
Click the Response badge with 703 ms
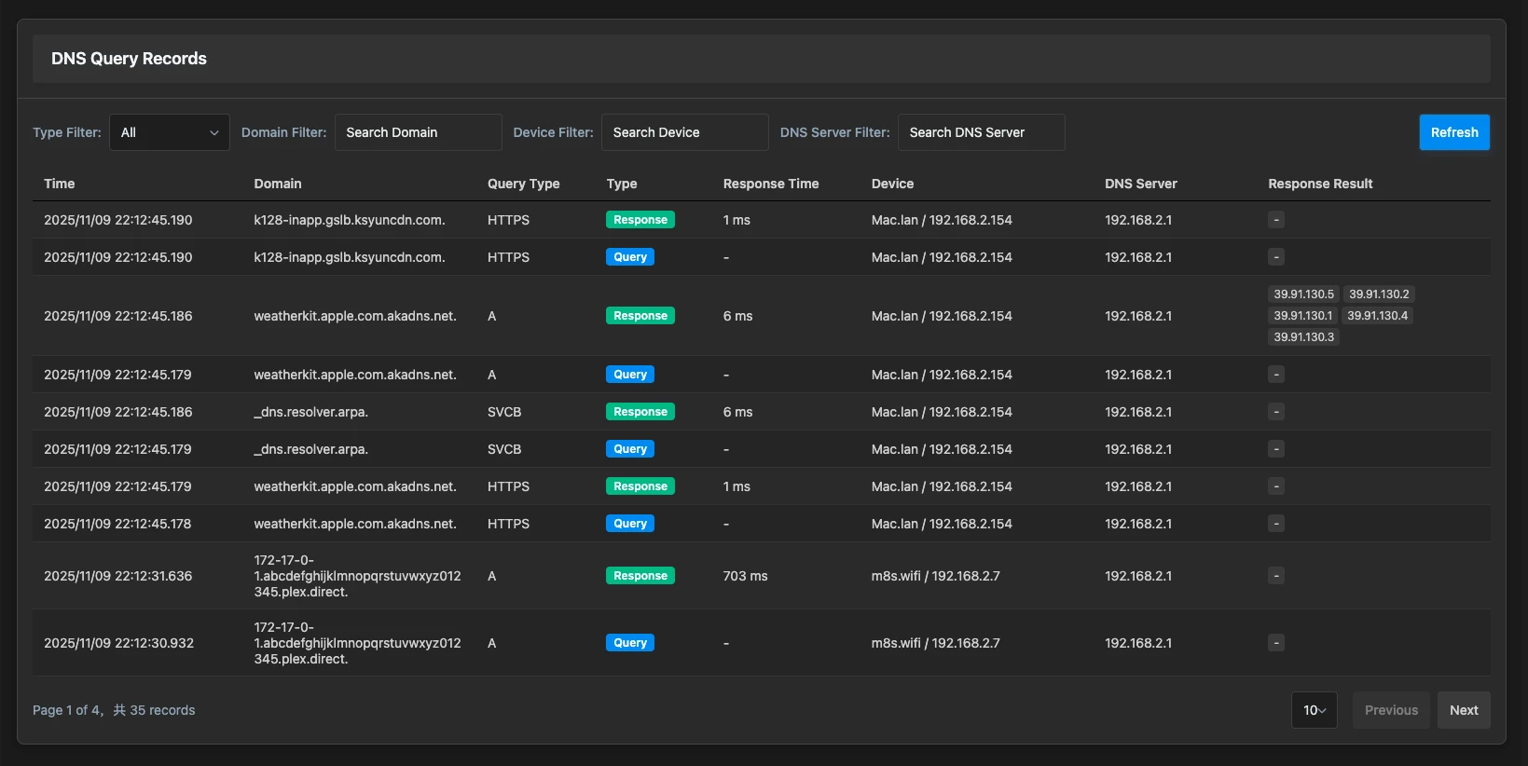640,576
